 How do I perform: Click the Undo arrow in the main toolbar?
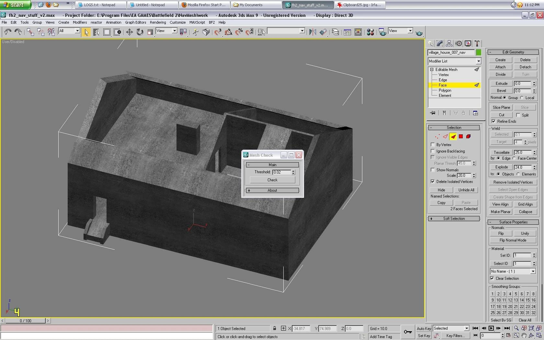coord(8,32)
